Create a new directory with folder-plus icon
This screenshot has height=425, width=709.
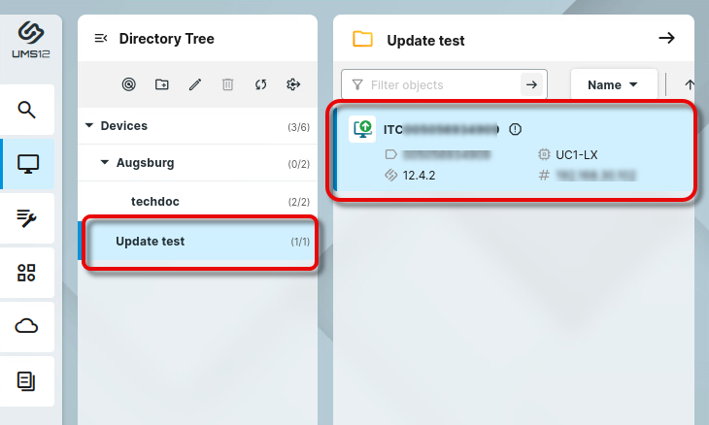[162, 84]
